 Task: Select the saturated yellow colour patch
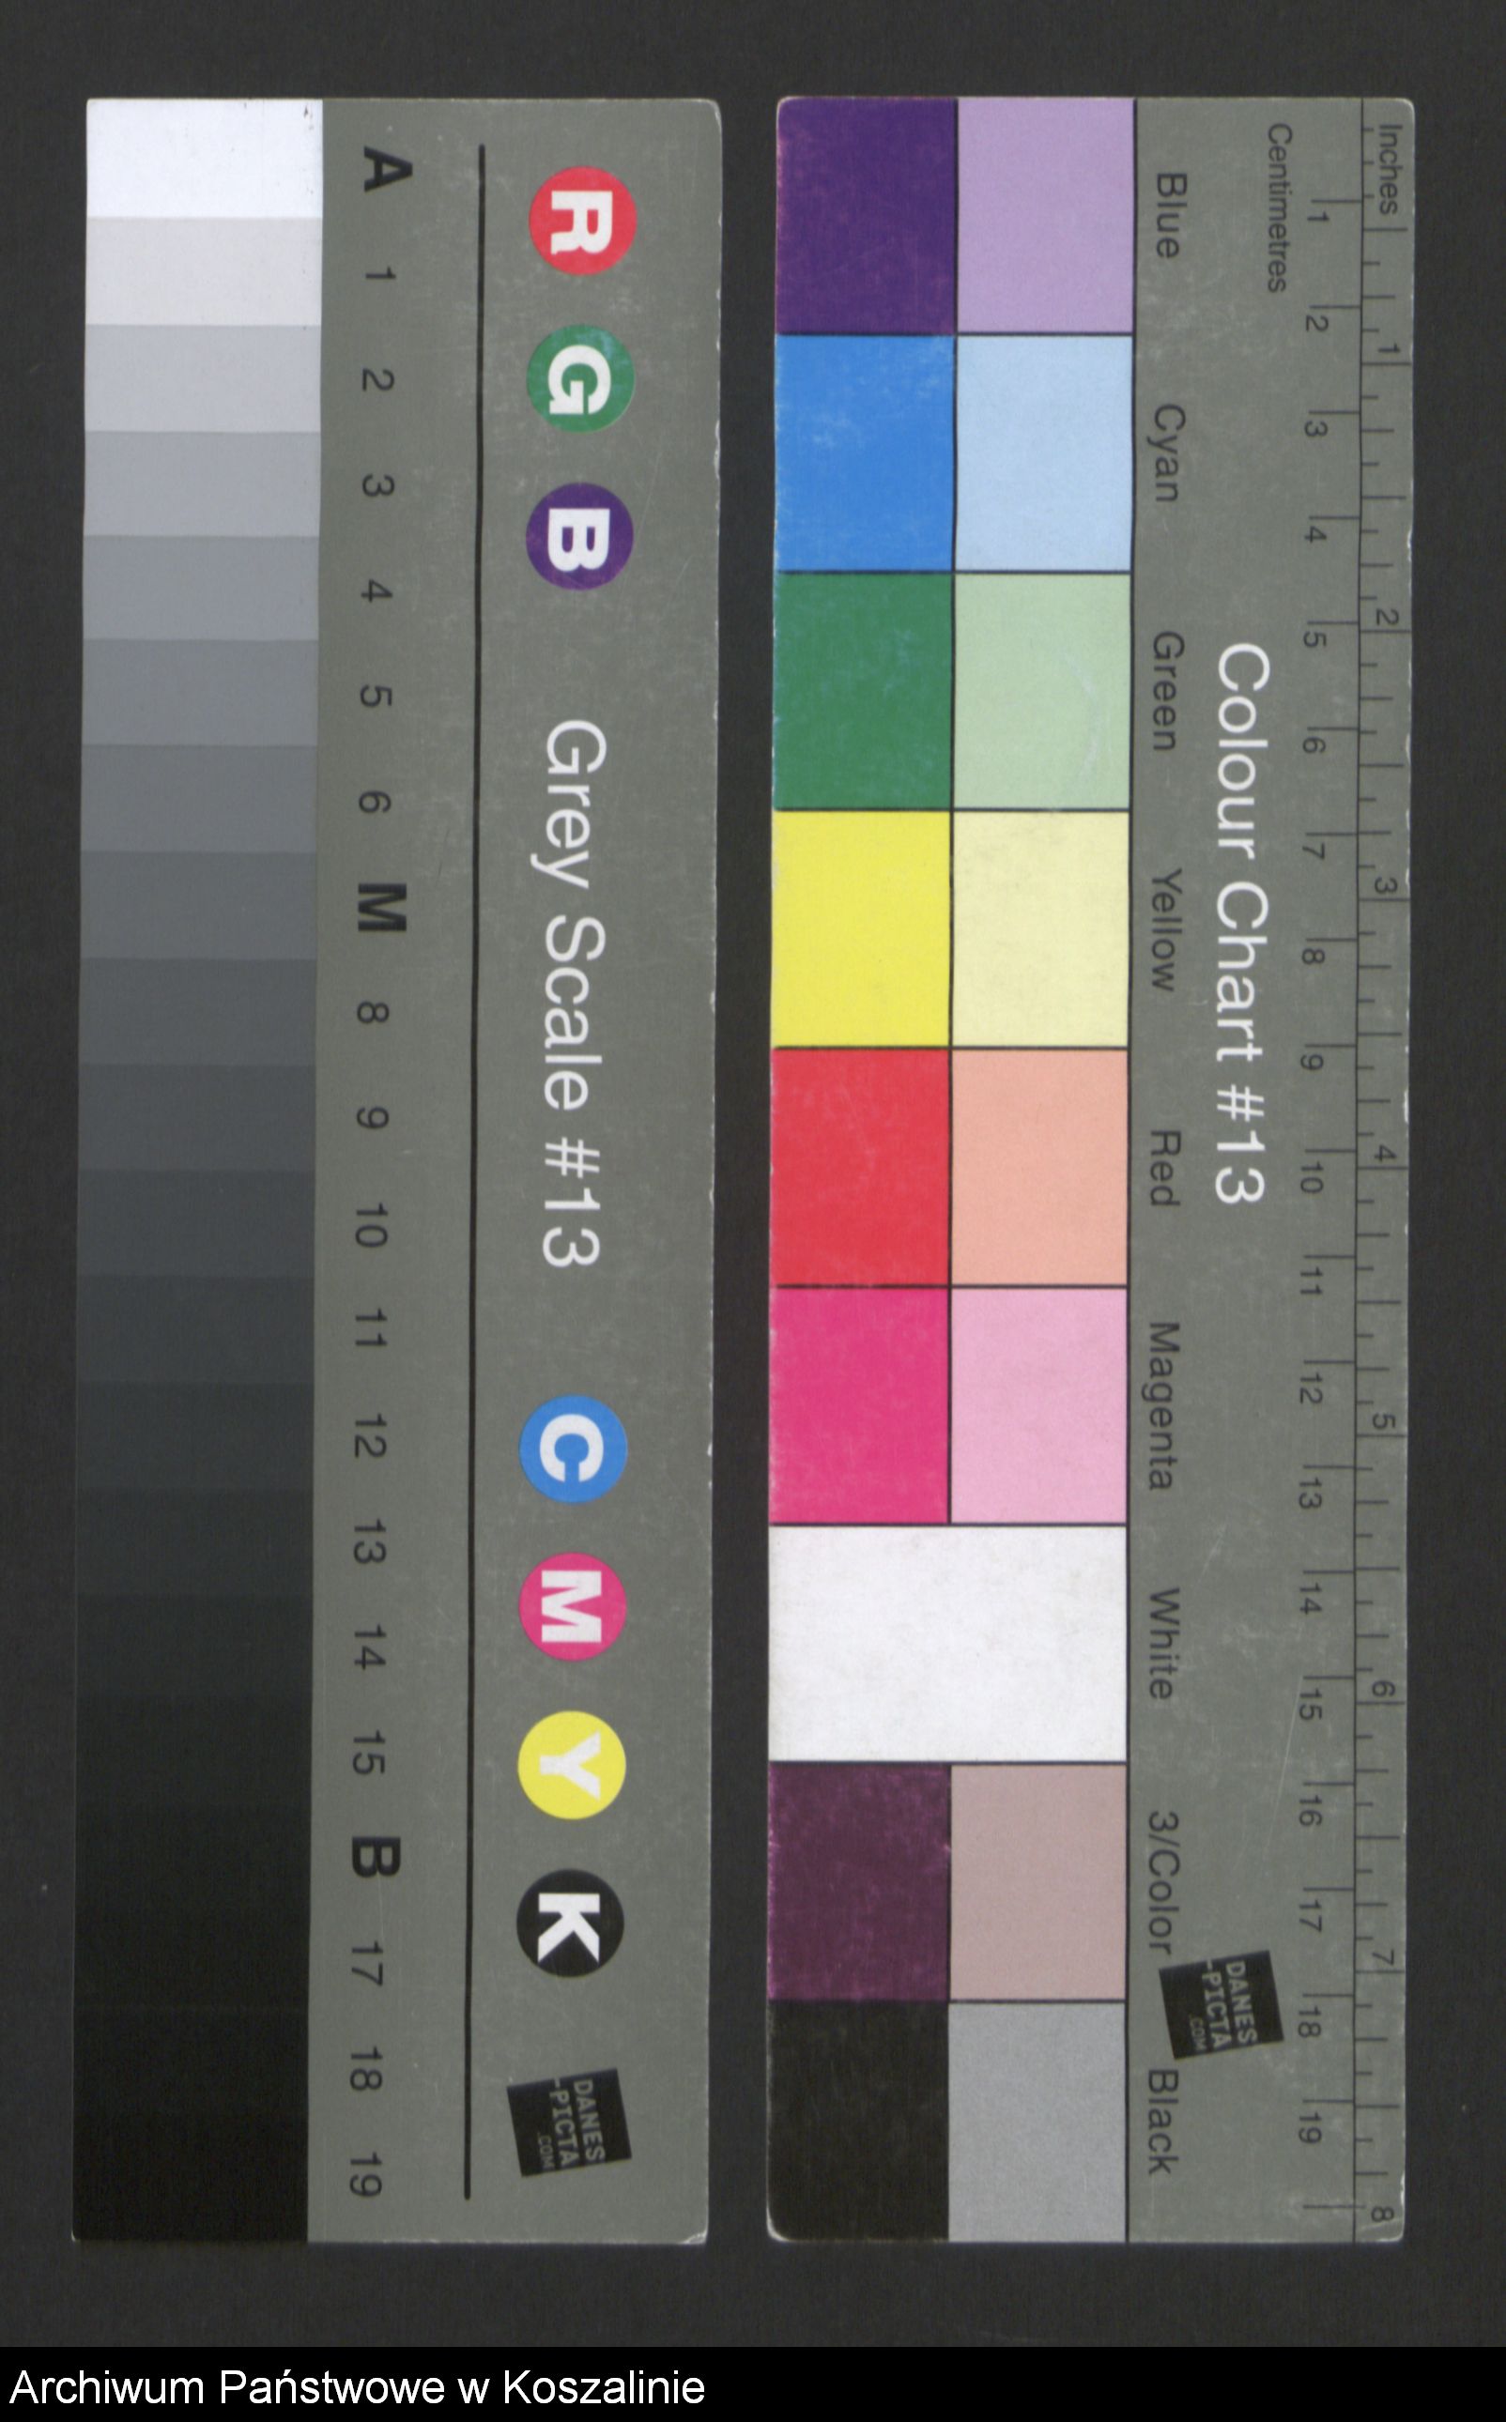pos(862,929)
